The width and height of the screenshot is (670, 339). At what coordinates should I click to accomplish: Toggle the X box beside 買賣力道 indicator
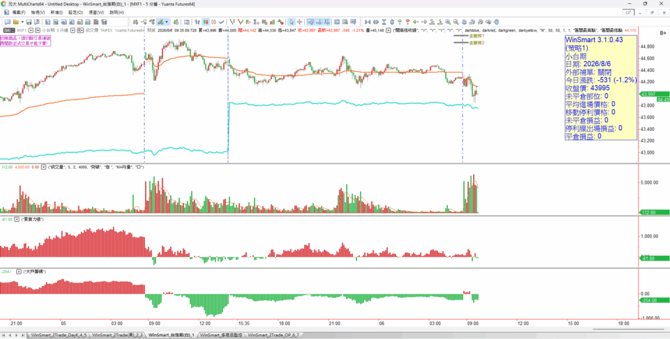pyautogui.click(x=17, y=219)
